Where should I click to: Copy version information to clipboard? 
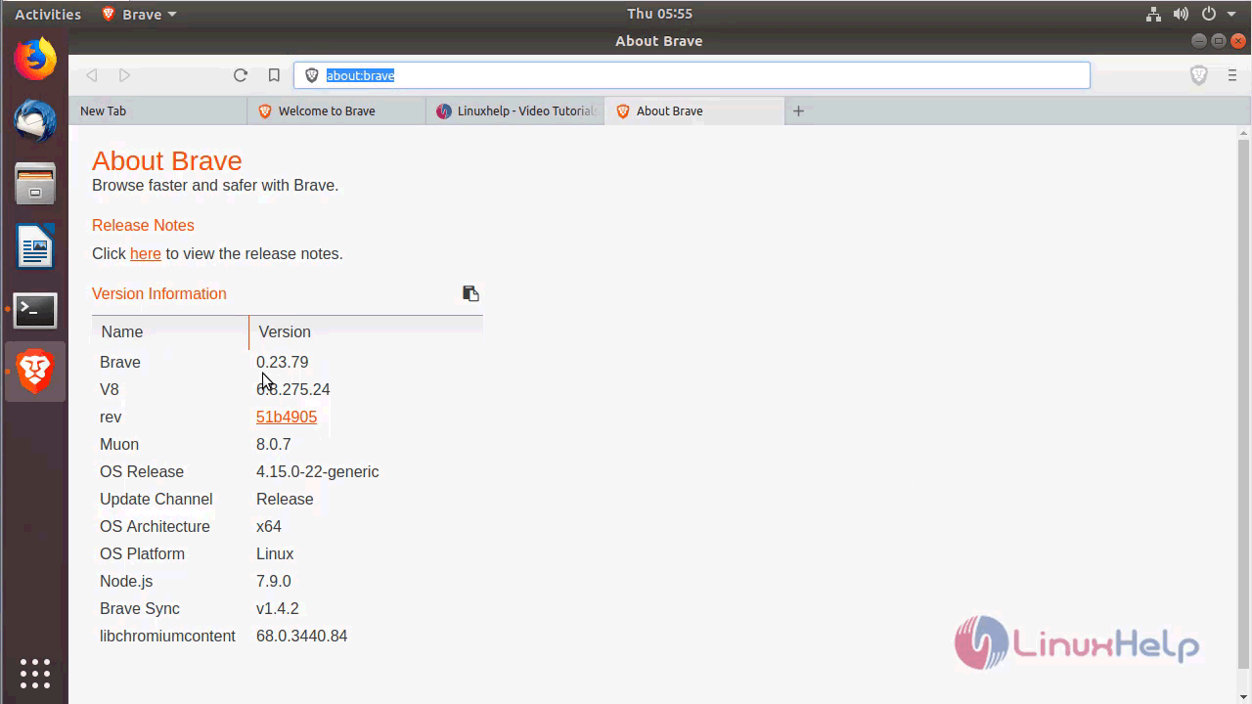click(470, 293)
